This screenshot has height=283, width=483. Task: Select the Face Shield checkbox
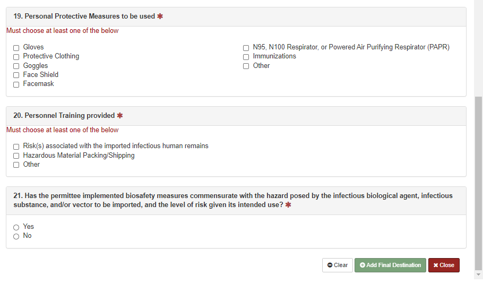16,75
